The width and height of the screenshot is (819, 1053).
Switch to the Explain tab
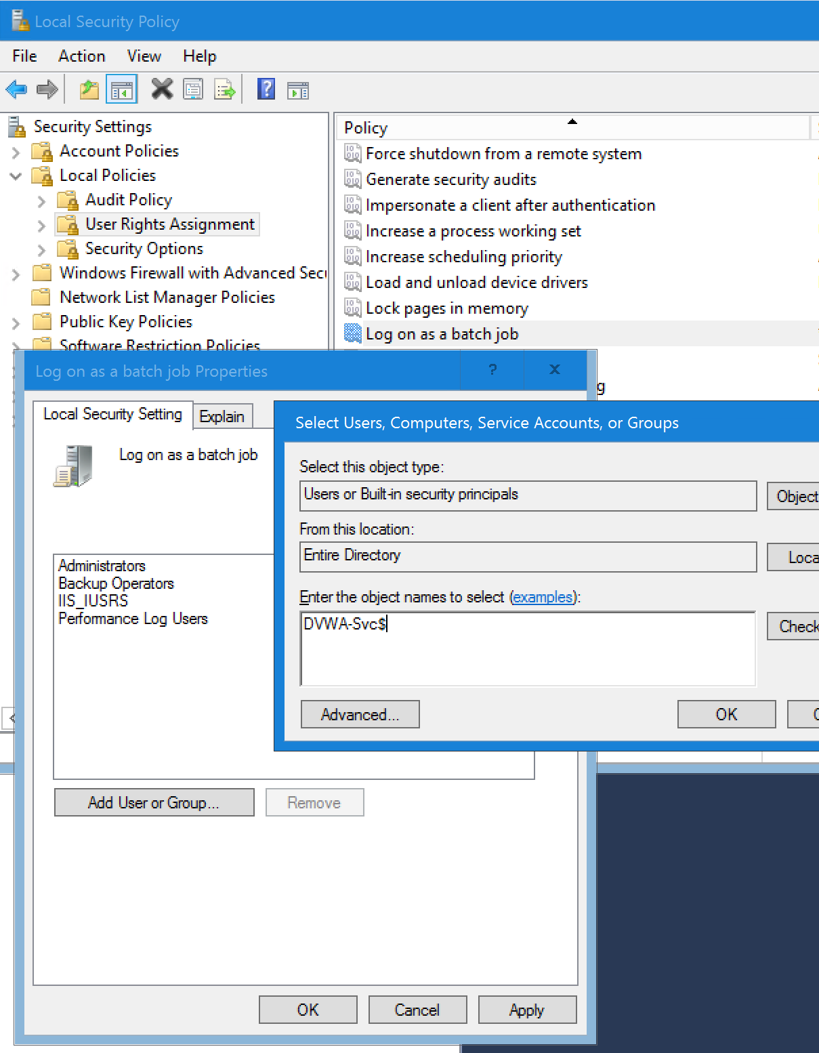222,417
